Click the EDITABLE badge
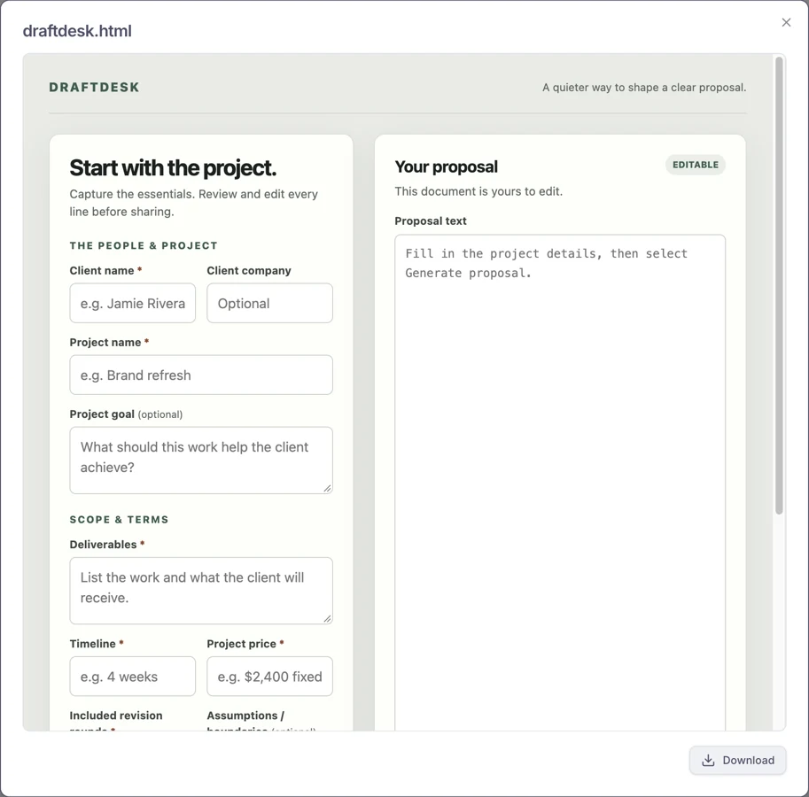This screenshot has width=809, height=797. pos(695,165)
